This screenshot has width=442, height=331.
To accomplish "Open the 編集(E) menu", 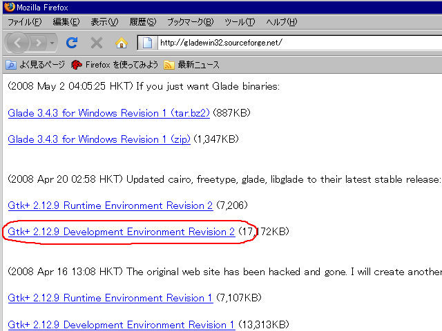I will point(66,22).
